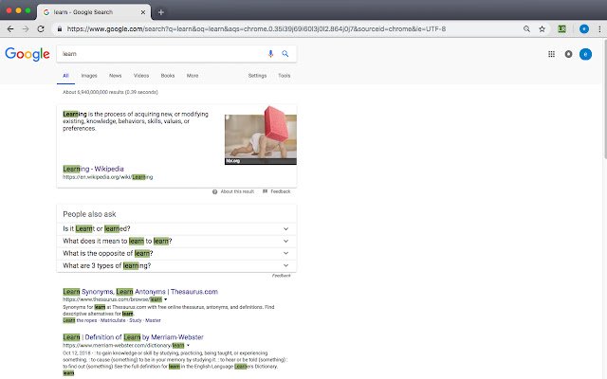Screen dimensions: 607x379
Task: Click the 'Matriculate' sitelink
Action: click(113, 320)
